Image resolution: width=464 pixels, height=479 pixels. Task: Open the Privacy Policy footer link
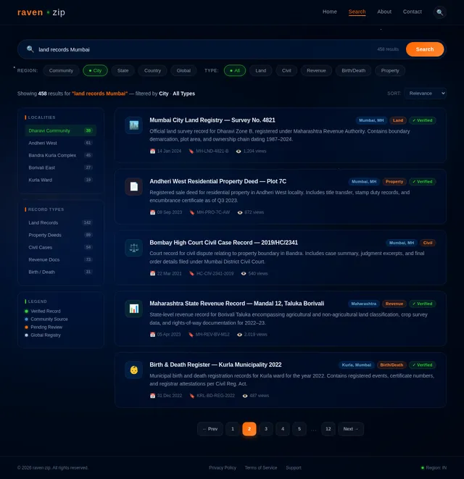[x=222, y=467]
